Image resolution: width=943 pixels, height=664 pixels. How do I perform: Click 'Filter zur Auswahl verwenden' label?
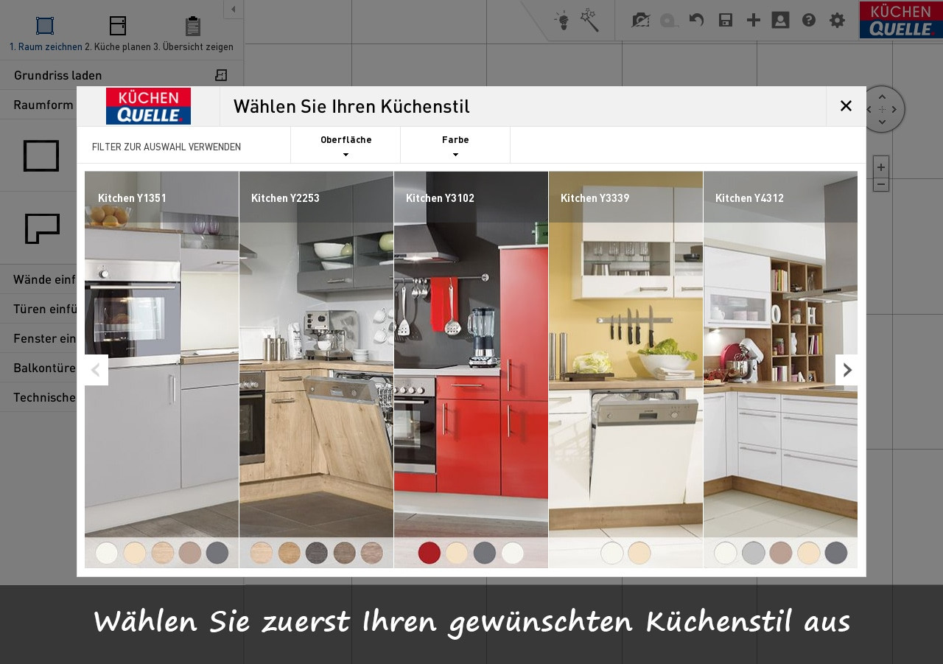(x=166, y=147)
